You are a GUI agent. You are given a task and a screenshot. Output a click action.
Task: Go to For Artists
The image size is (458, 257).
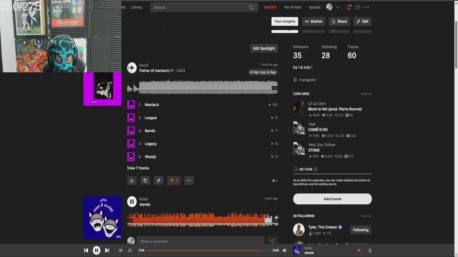(x=293, y=7)
